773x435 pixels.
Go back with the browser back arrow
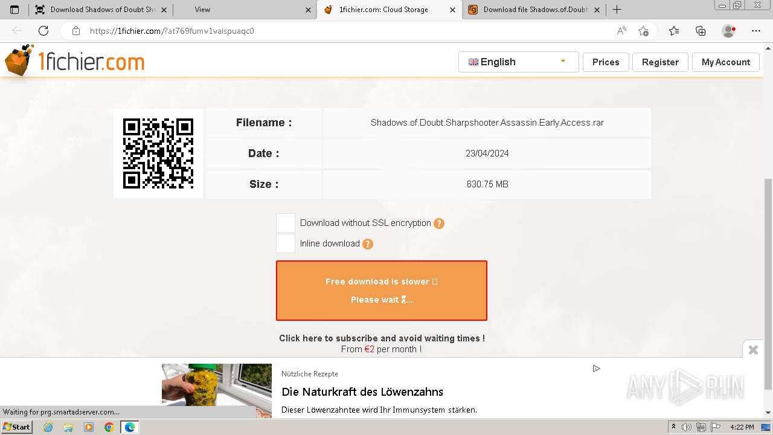(17, 31)
